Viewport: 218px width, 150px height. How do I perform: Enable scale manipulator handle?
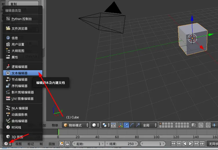[x=138, y=125]
